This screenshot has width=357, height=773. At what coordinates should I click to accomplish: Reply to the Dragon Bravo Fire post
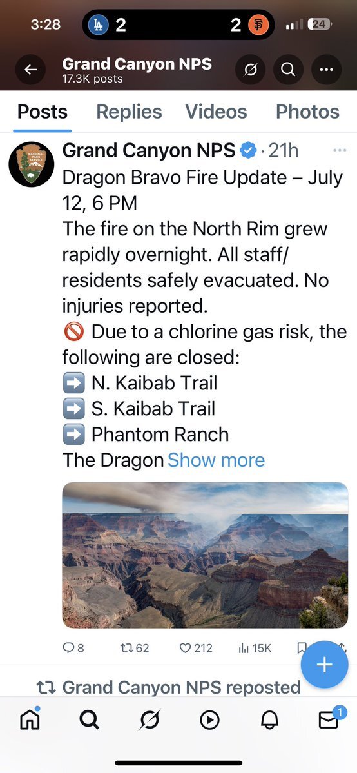pyautogui.click(x=73, y=648)
